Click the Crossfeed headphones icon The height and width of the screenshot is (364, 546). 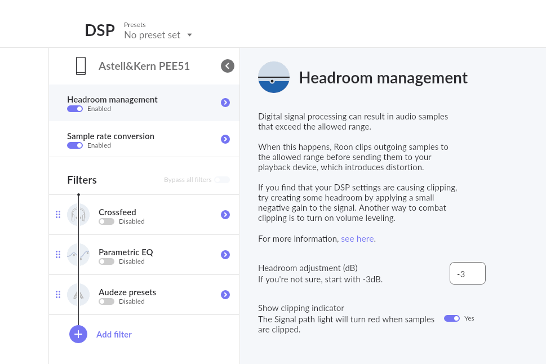(x=78, y=215)
